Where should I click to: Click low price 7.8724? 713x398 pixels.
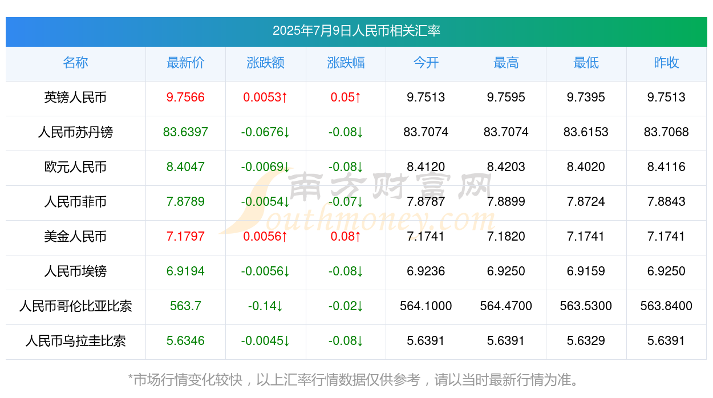(586, 202)
